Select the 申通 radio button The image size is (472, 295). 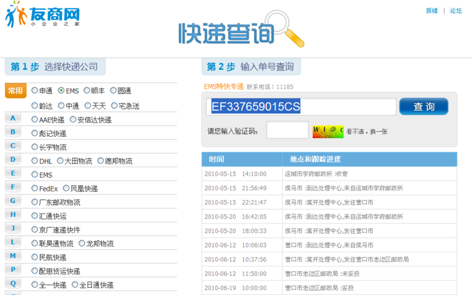click(x=35, y=90)
